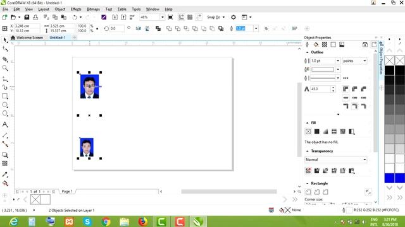Click the Undo button
This screenshot has height=227, width=405.
point(75,17)
